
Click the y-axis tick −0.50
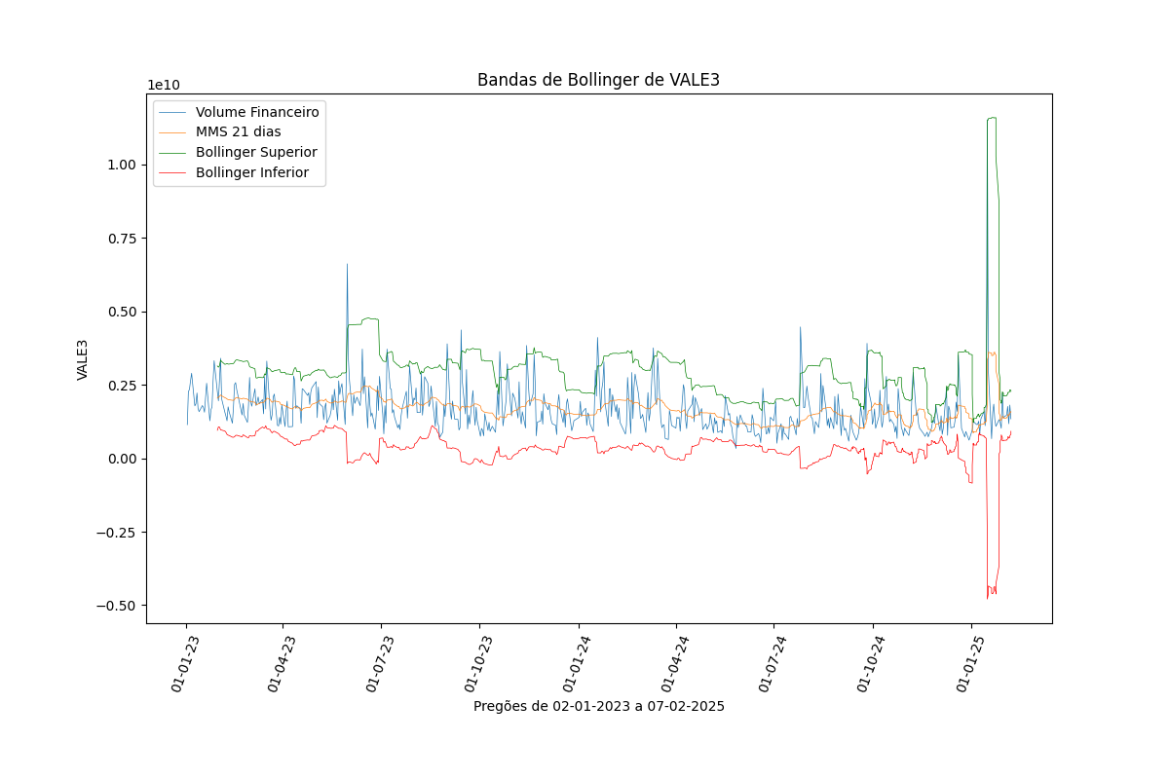point(117,606)
